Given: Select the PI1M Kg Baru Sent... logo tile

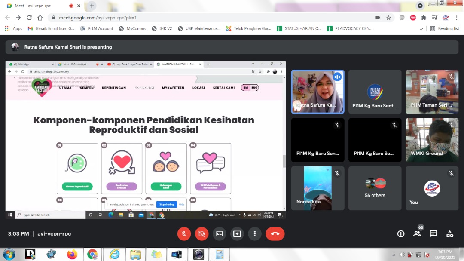Looking at the screenshot, I should point(375,92).
